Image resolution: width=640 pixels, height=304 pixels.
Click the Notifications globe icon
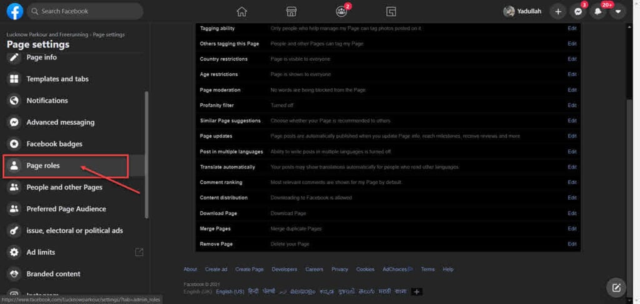14,101
